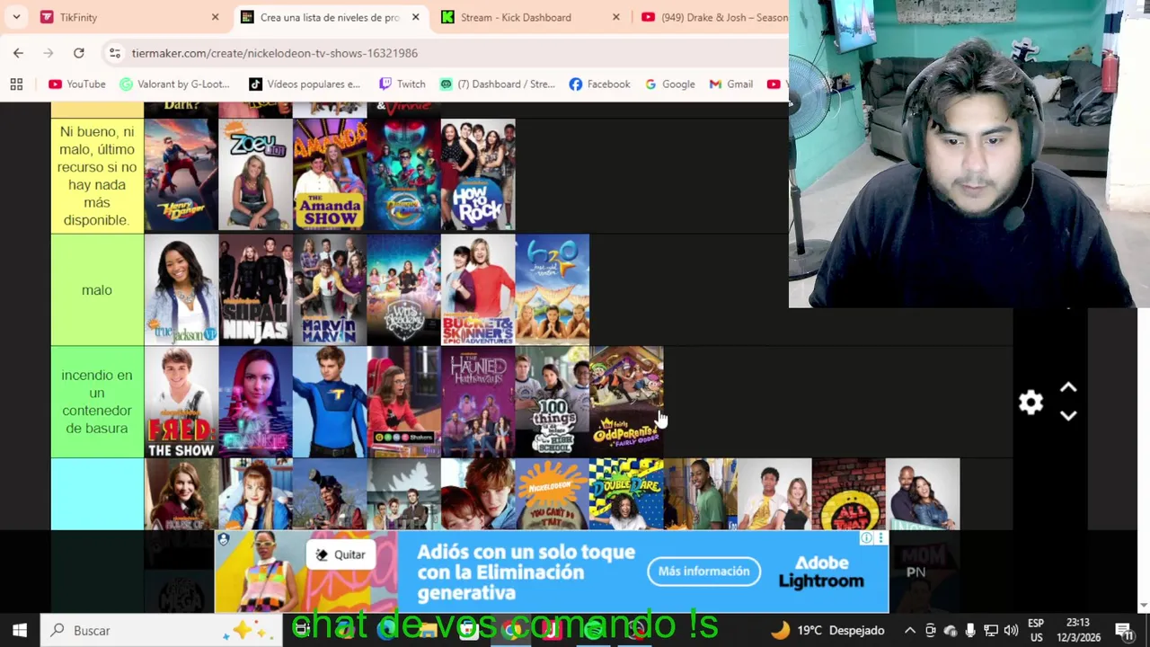Select You Can't Do That on Television thumbnail
This screenshot has width=1150, height=647.
click(x=553, y=494)
